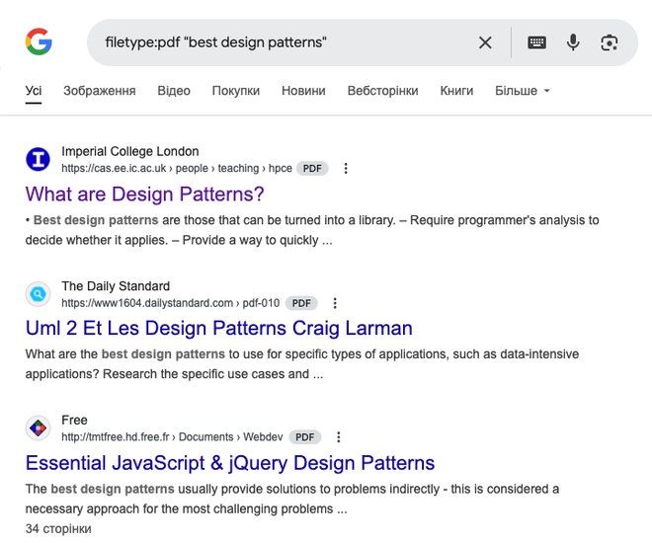Click The Daily Standard favicon
This screenshot has height=543, width=652.
click(x=38, y=294)
